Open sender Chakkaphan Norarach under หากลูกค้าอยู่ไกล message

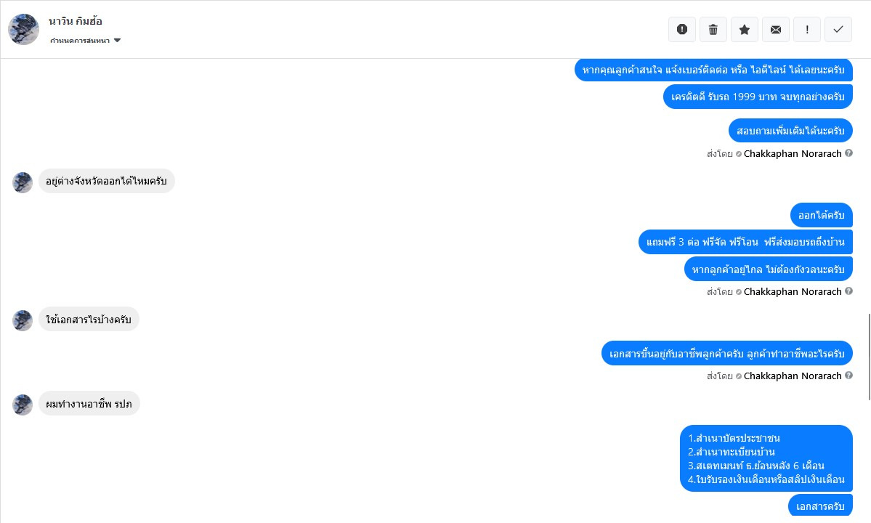point(792,291)
